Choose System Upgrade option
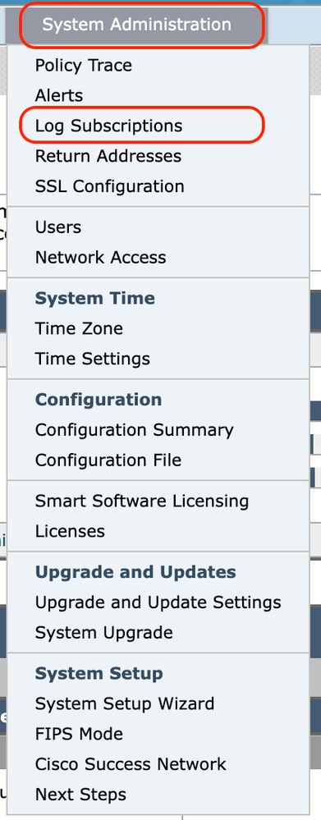The width and height of the screenshot is (321, 820). click(104, 633)
